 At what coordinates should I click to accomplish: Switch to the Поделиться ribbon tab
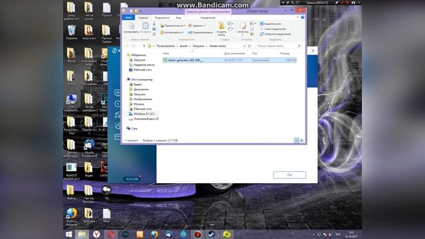[x=162, y=18]
